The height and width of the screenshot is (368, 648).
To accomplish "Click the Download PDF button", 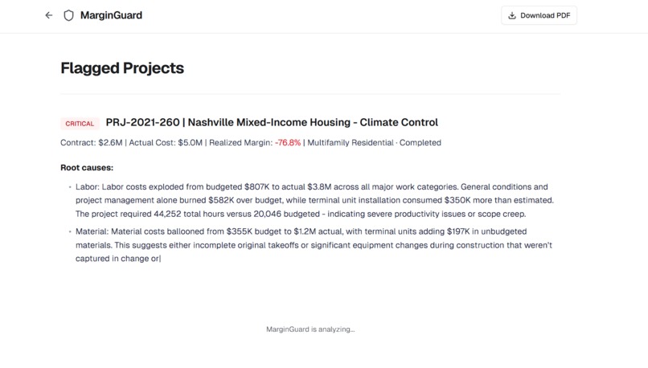I will 539,15.
